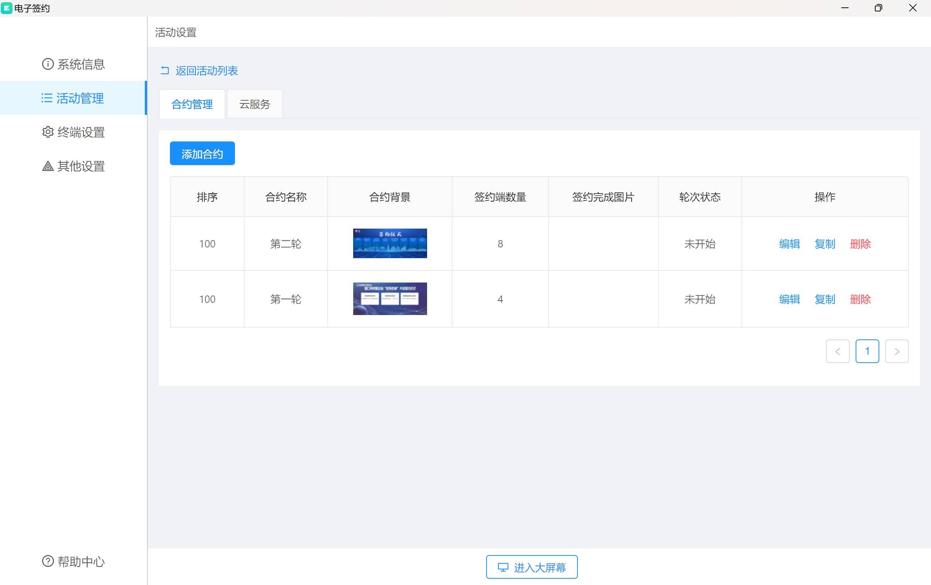Image resolution: width=931 pixels, height=585 pixels.
Task: Click the 其他设置 warning triangle icon
Action: (47, 166)
